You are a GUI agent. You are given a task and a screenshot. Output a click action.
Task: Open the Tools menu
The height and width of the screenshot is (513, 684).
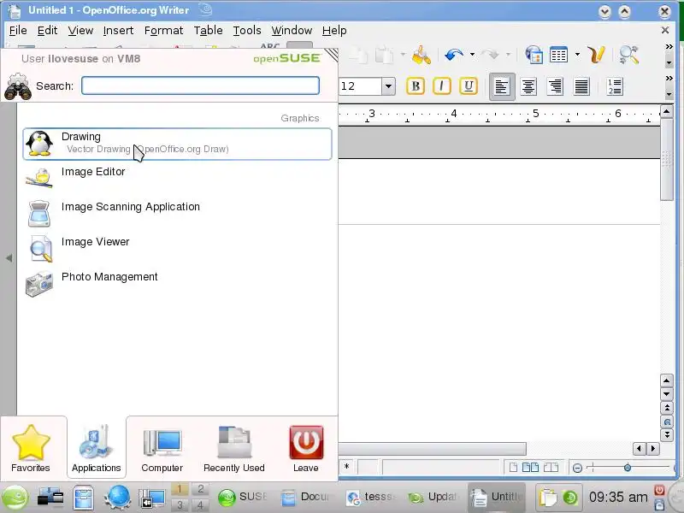(247, 31)
